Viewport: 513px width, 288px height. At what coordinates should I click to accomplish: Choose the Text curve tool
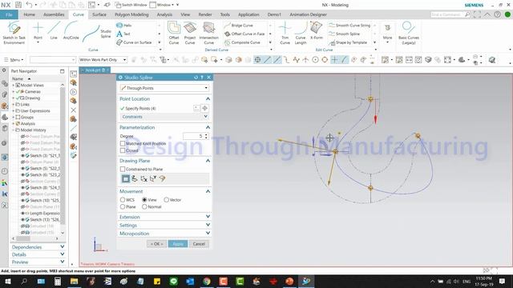tap(123, 34)
